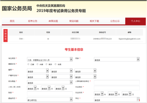Open the 入党(团)时间 day dropdown
The width and height of the screenshot is (147, 103).
tap(60, 88)
